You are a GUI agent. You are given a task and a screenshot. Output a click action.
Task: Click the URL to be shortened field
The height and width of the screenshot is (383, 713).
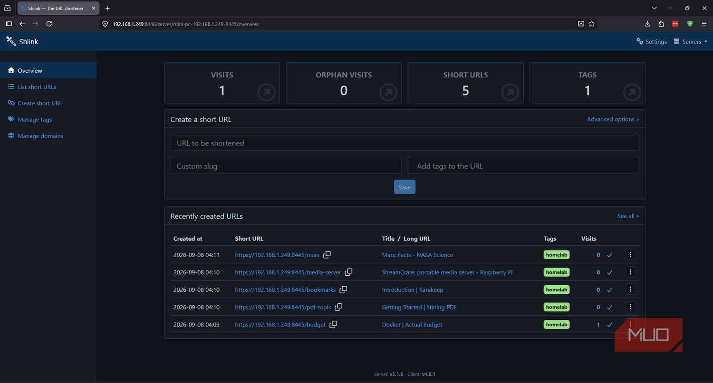pyautogui.click(x=405, y=143)
